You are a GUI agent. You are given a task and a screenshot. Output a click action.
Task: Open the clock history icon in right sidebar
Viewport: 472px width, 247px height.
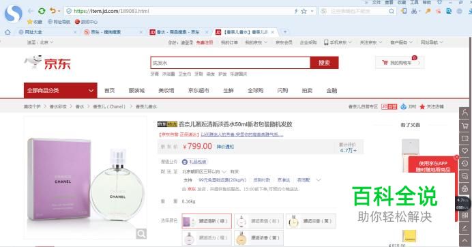[465, 164]
